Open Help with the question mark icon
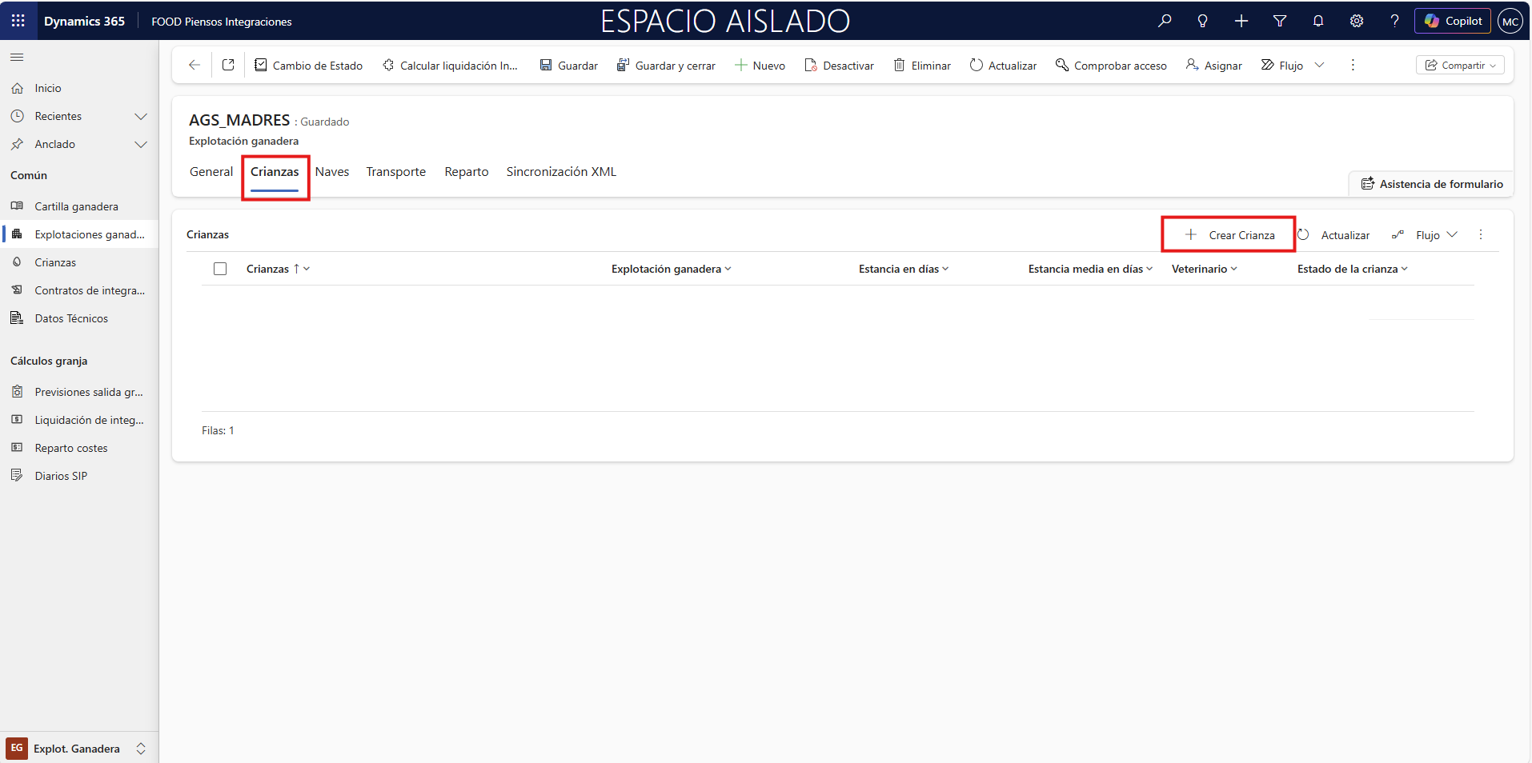1532x763 pixels. coord(1395,21)
